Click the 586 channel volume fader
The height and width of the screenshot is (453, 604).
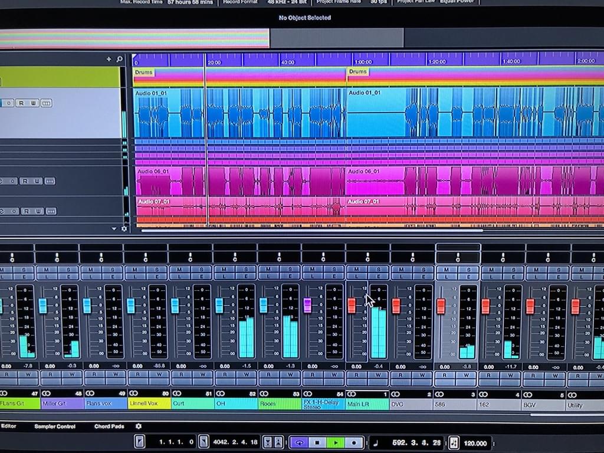(441, 306)
